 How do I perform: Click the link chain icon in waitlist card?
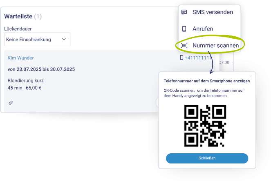coord(11,103)
